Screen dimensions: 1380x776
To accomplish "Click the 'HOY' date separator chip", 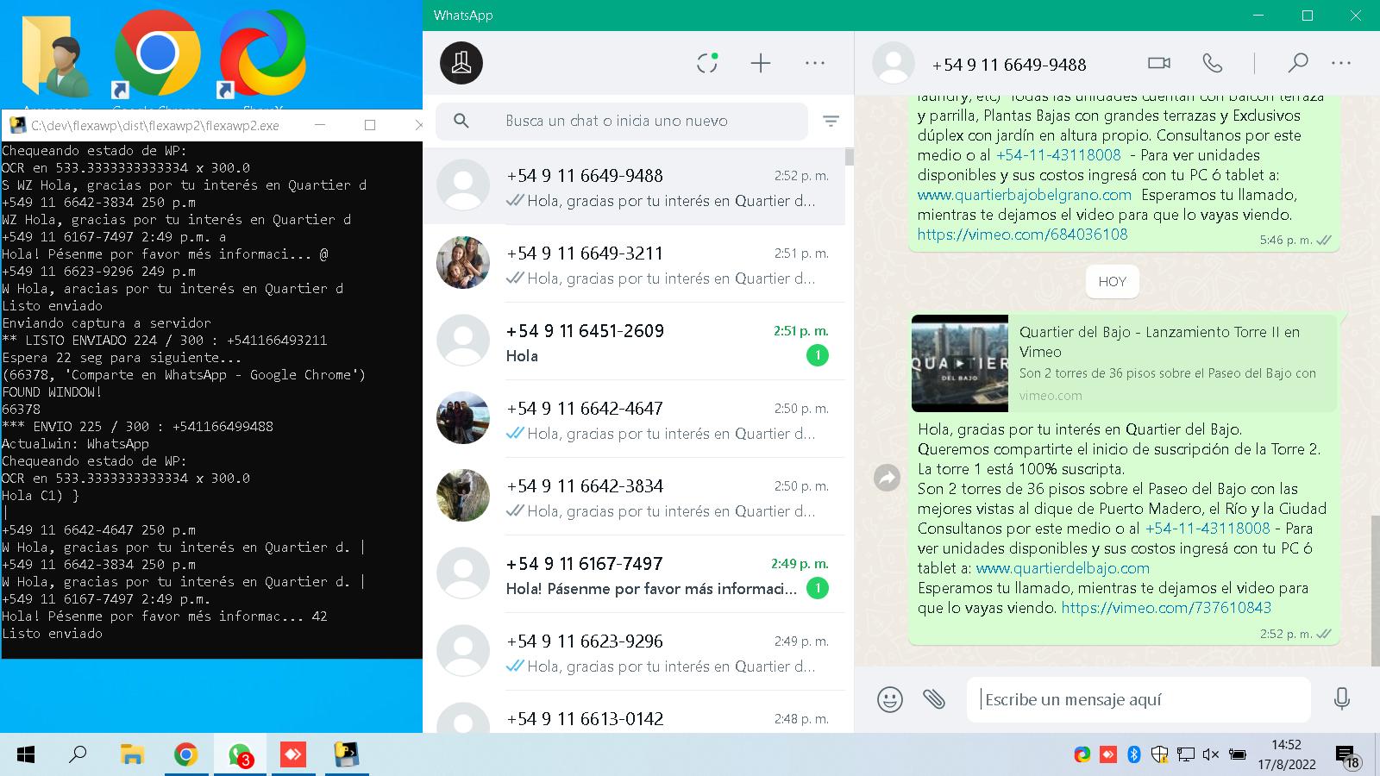I will (1112, 281).
